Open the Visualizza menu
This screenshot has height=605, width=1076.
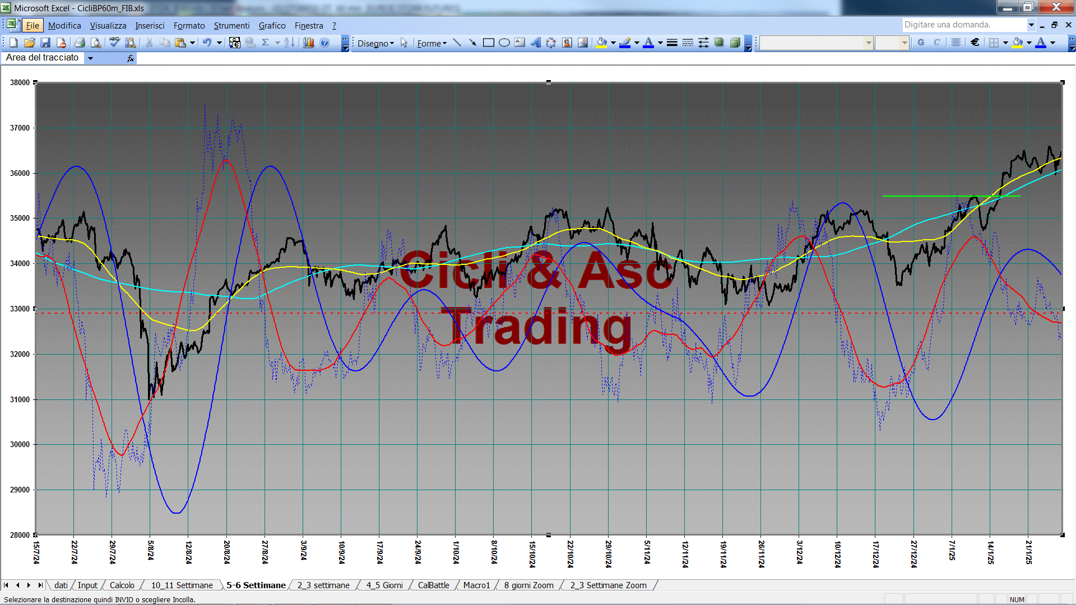coord(108,25)
